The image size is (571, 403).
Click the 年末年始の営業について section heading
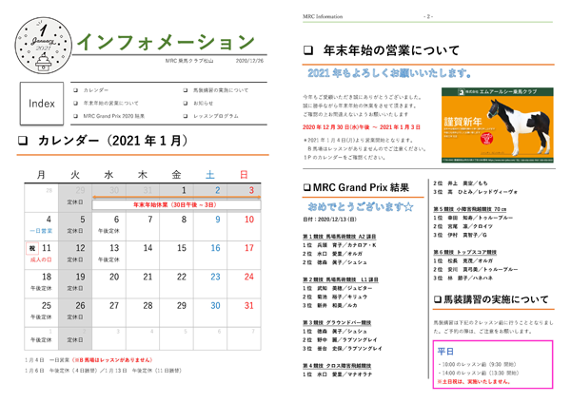pyautogui.click(x=391, y=50)
